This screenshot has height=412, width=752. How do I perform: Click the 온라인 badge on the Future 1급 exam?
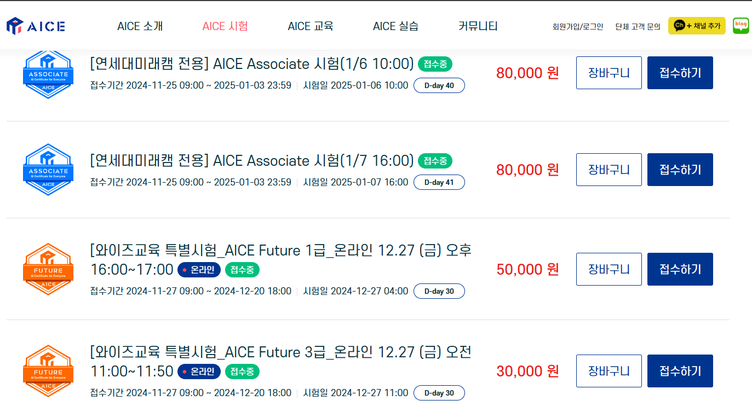pos(199,270)
